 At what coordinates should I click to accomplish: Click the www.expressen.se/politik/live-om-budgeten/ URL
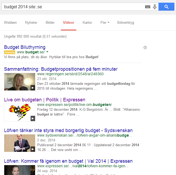[x=74, y=105]
